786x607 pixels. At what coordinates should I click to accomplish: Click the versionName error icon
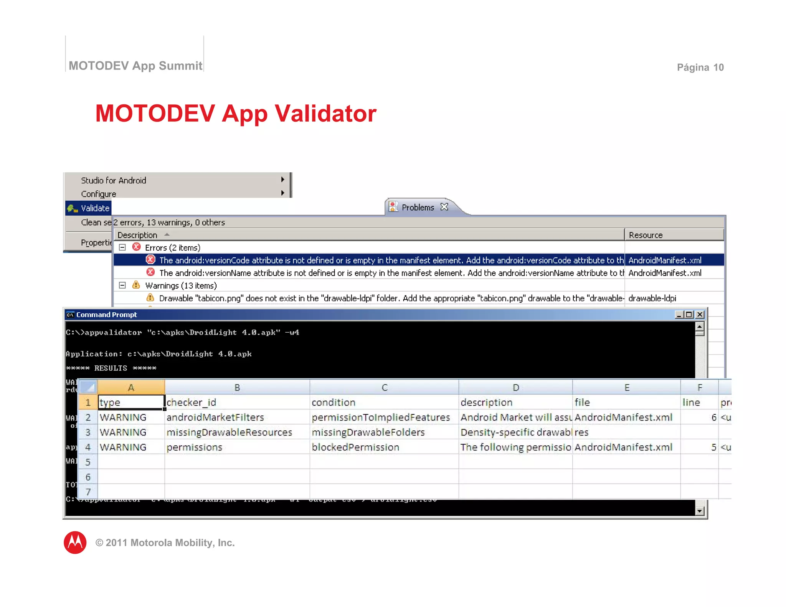(x=150, y=272)
